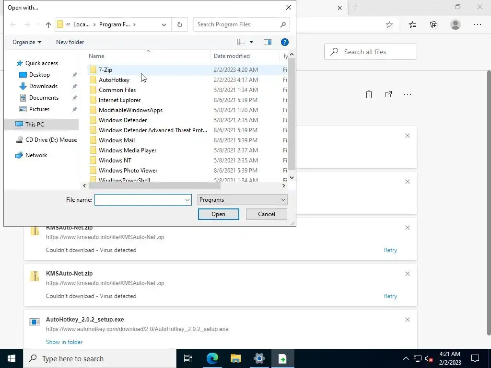Open the dialog Help question mark
Viewport: 491px width, 368px height.
tap(284, 42)
